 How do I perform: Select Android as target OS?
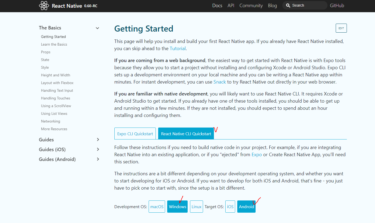click(x=246, y=207)
